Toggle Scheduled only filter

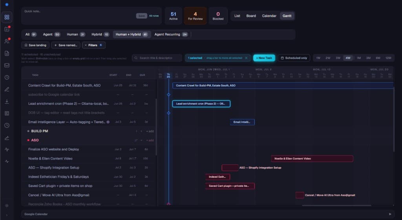pos(294,58)
